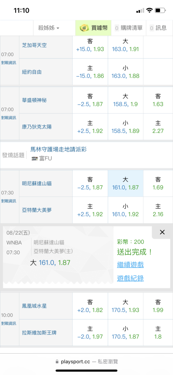The image size is (173, 375).
Task: Click the 富FU author avatar icon
Action: coord(35,159)
